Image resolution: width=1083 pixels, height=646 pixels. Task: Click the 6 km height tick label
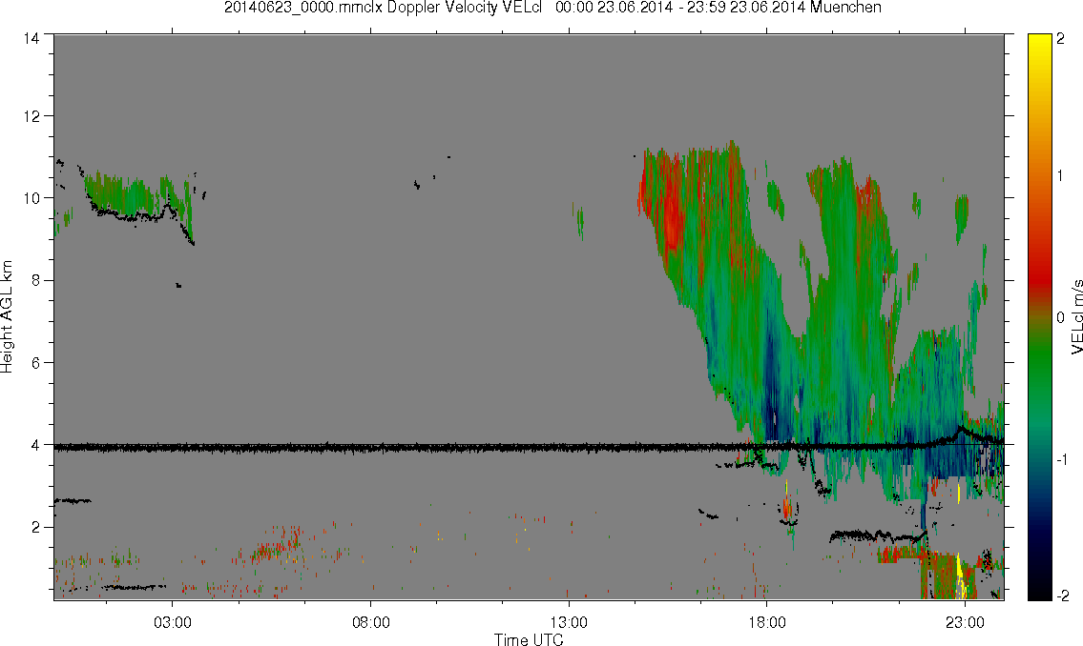coord(34,363)
